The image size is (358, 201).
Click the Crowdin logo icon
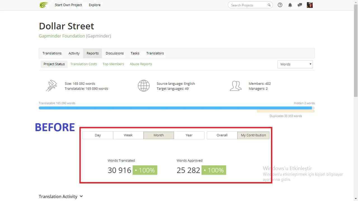[x=44, y=5]
